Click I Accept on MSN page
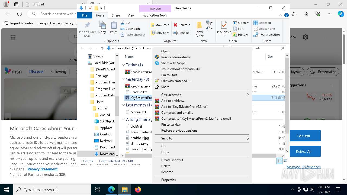The image size is (347, 195). (303, 136)
